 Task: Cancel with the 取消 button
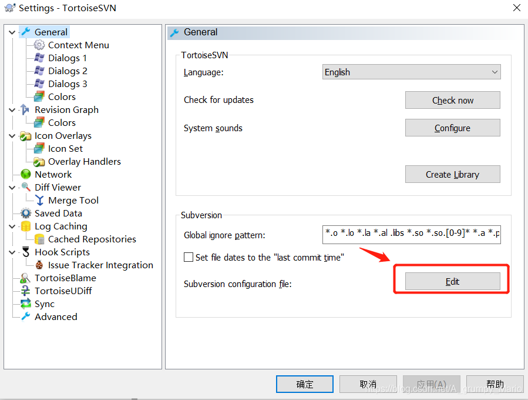coord(368,384)
